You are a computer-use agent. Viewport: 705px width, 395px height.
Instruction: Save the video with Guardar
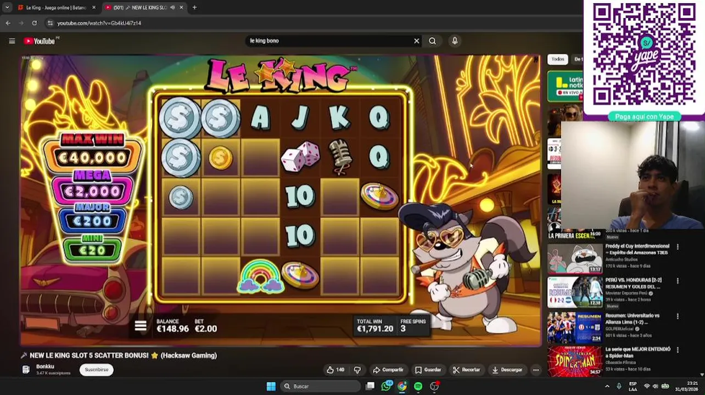(x=428, y=370)
